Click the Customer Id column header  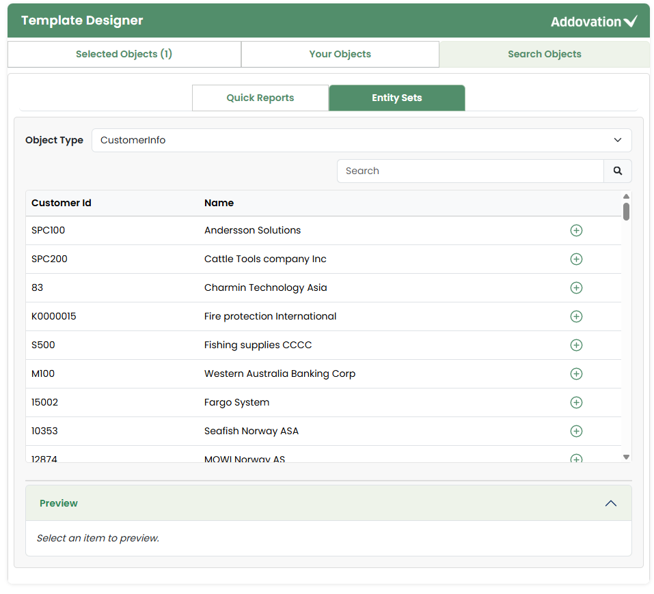pyautogui.click(x=62, y=203)
